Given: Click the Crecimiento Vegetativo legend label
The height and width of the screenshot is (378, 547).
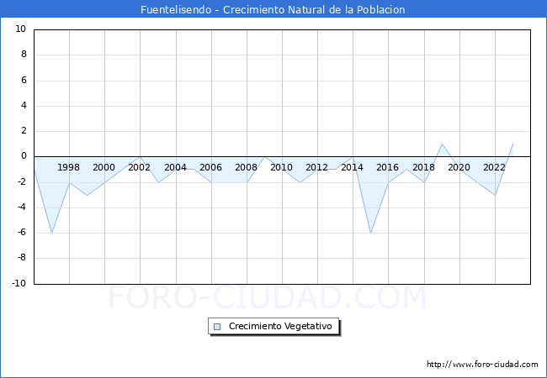Looking at the screenshot, I should 280,327.
